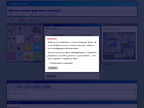Screen dimensions: 144x108
Task: Focus the "Как тебя называть" name field
Action: pyautogui.click(x=72, y=31)
